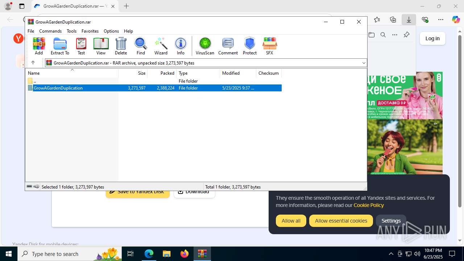This screenshot has height=261, width=464.
Task: Open the Help menu
Action: coord(128,31)
